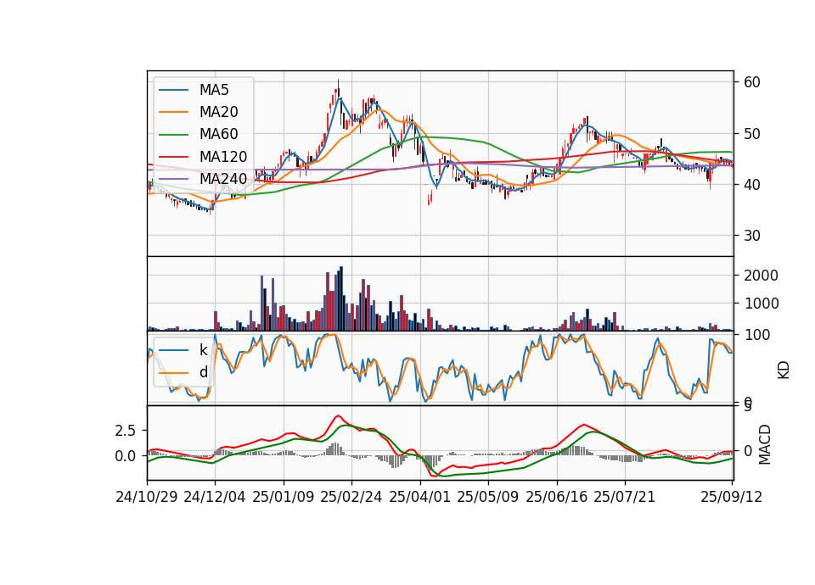Click the MACD left axis value 2.5
Screen dimensions: 815x585
click(x=125, y=431)
